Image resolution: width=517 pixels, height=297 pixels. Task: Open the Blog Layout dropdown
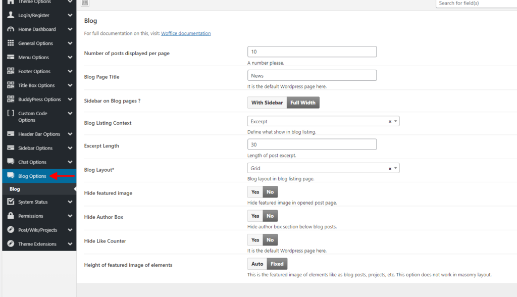click(323, 168)
